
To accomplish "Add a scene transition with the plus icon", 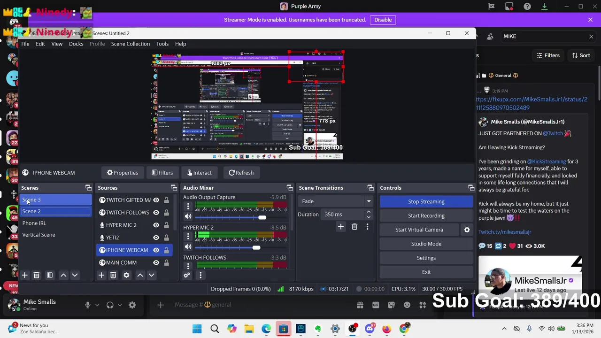I will [x=341, y=227].
